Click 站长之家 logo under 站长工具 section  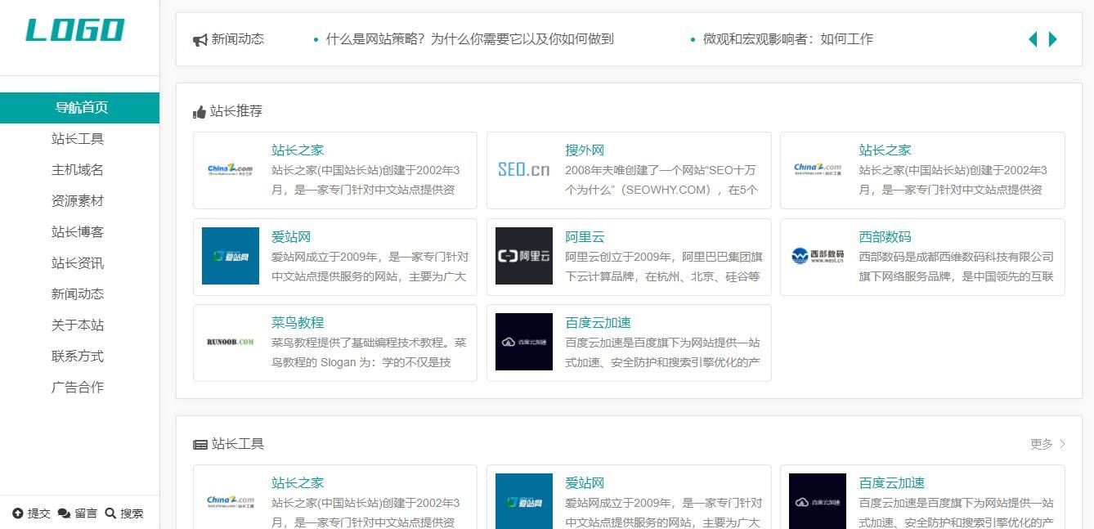click(231, 501)
